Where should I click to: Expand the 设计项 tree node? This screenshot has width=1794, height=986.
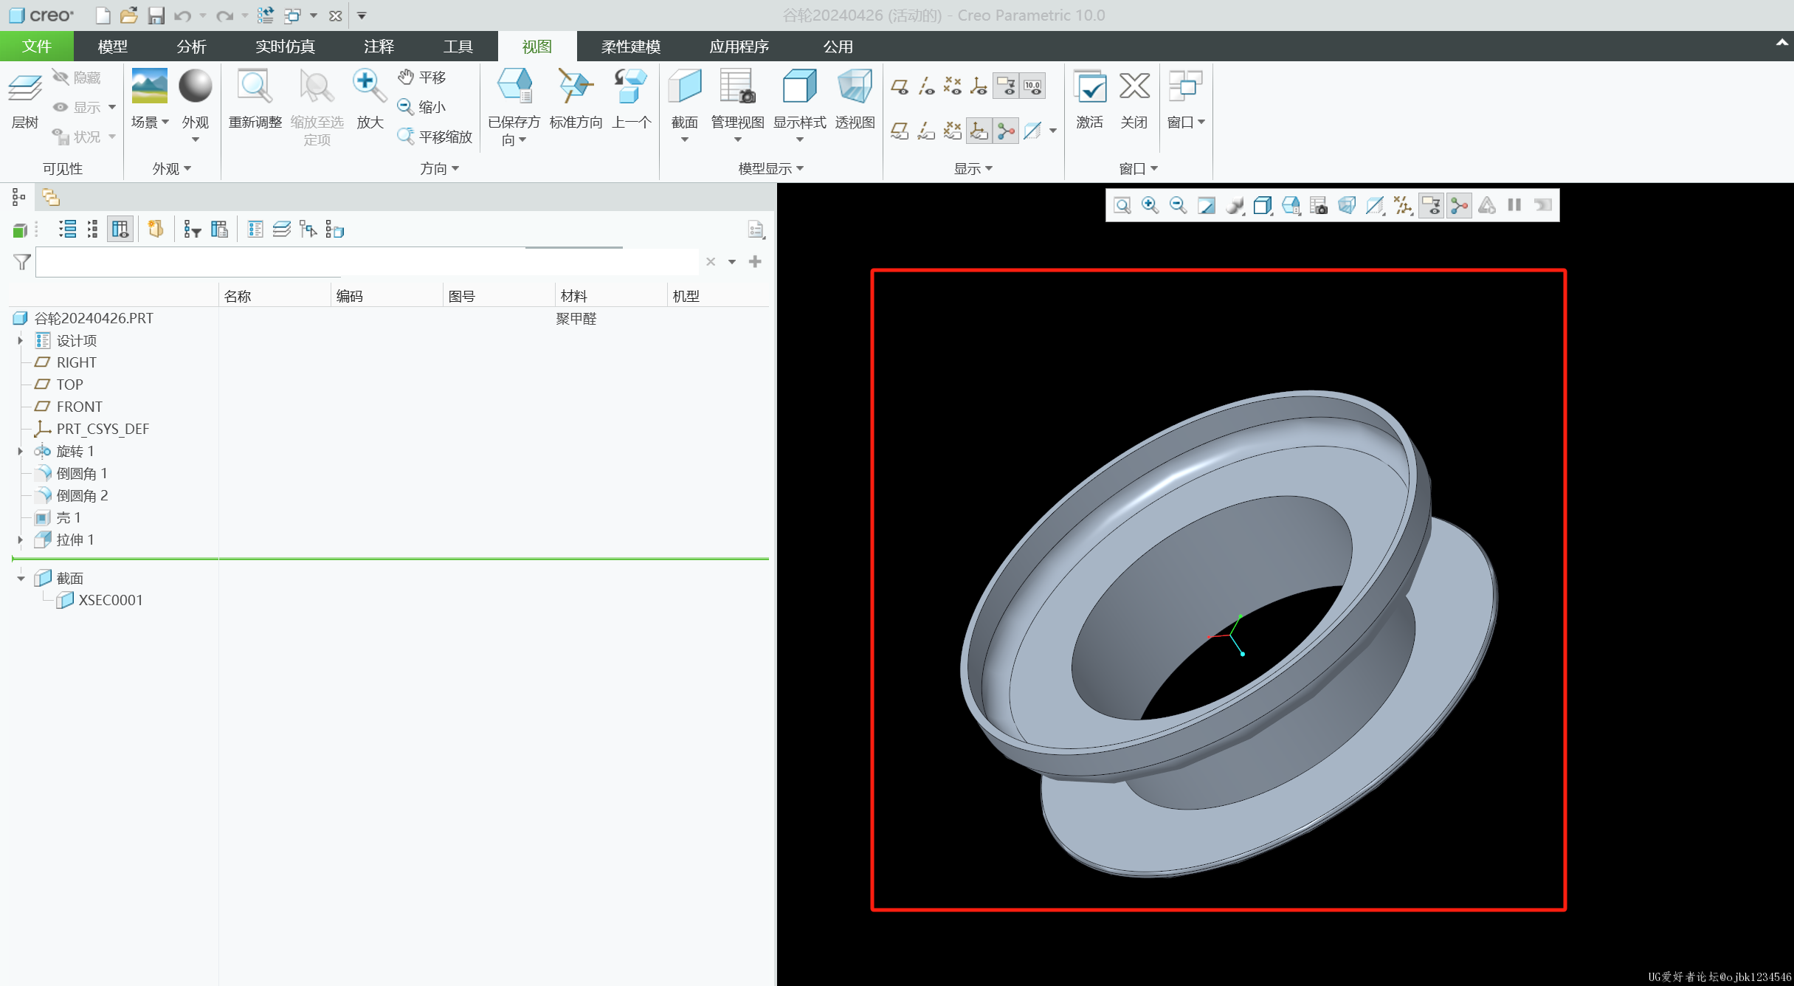(21, 340)
